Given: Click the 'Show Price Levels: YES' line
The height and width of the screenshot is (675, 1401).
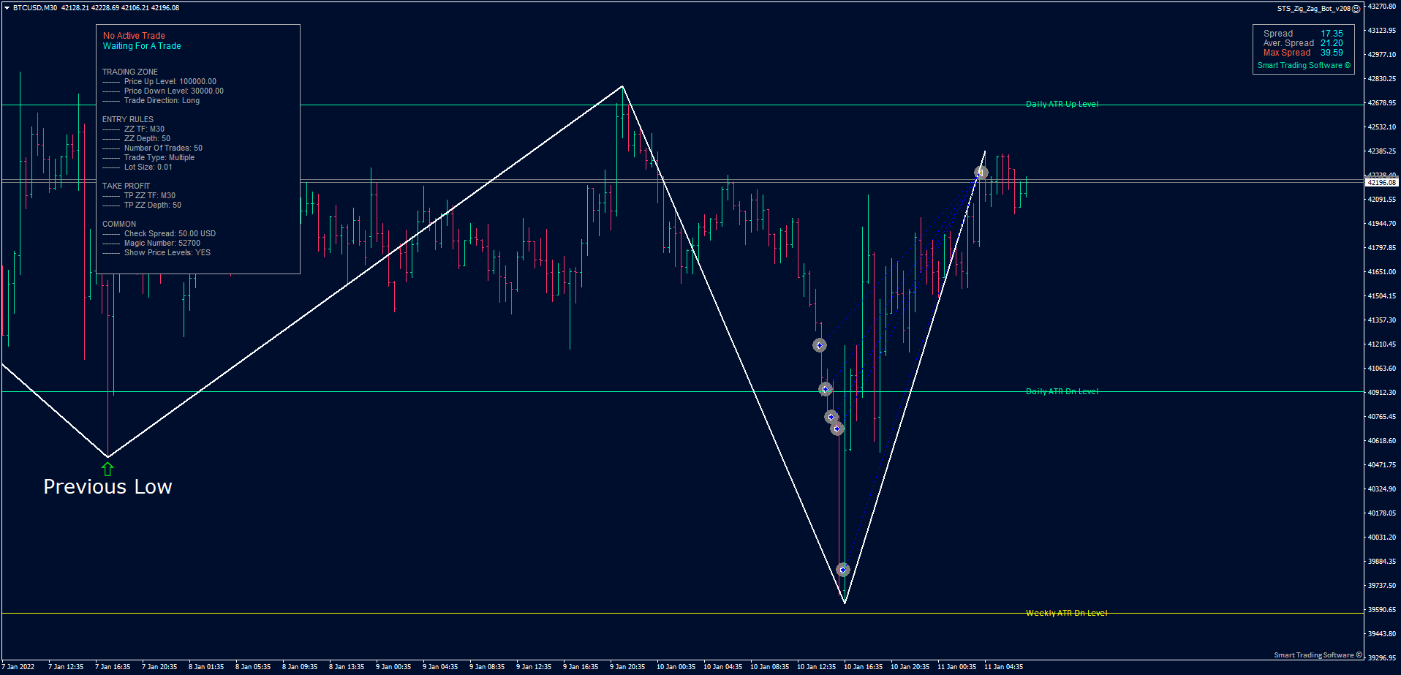Looking at the screenshot, I should tap(167, 252).
